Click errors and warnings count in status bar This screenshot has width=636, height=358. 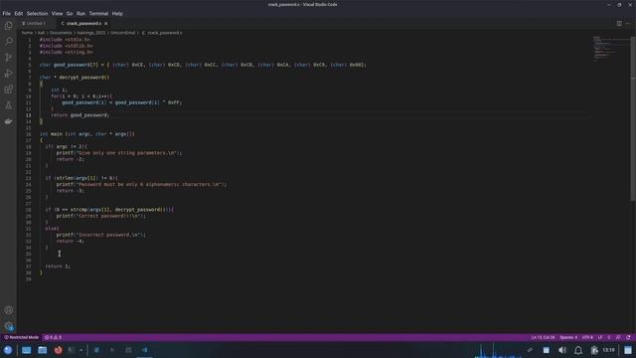[53, 337]
